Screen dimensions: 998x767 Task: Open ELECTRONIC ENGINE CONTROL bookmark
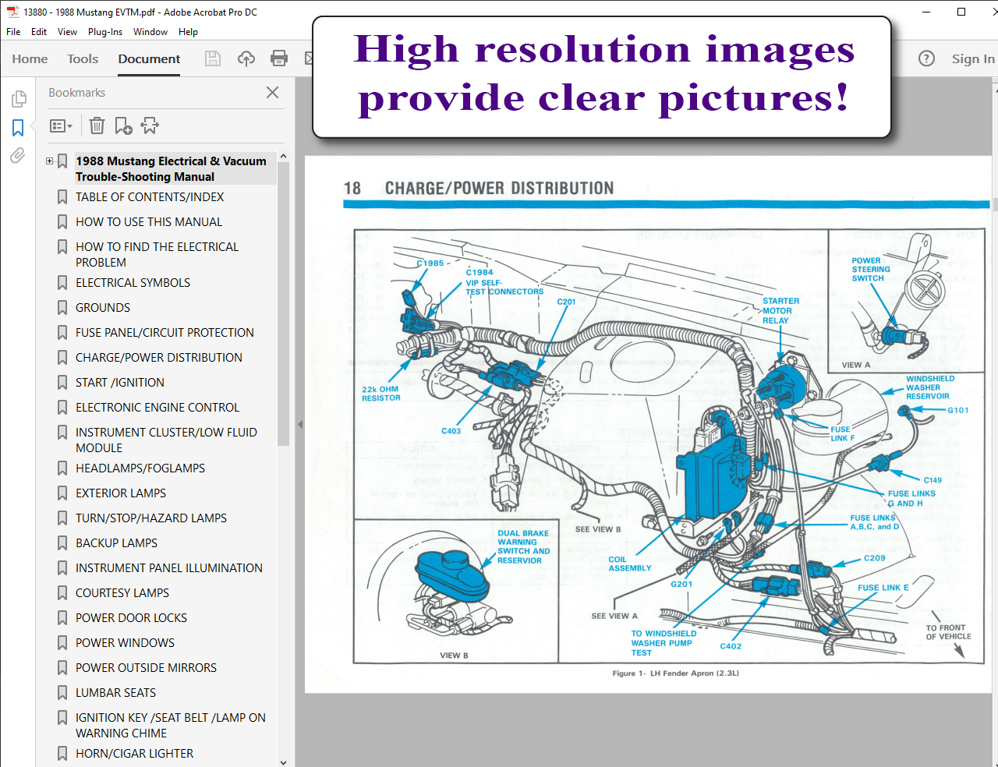tap(157, 408)
